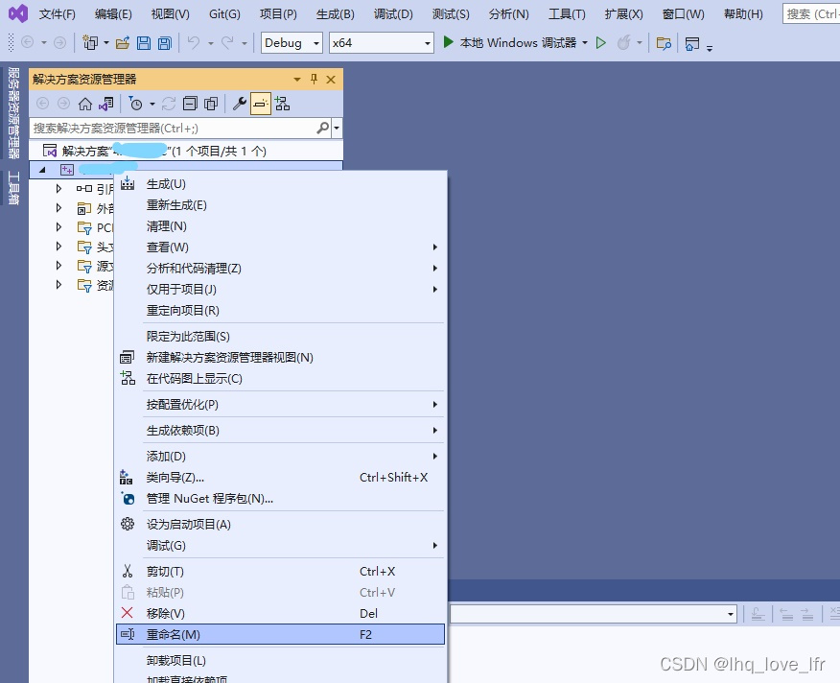Start debugging with the green run arrow
This screenshot has height=683, width=840.
coord(447,42)
